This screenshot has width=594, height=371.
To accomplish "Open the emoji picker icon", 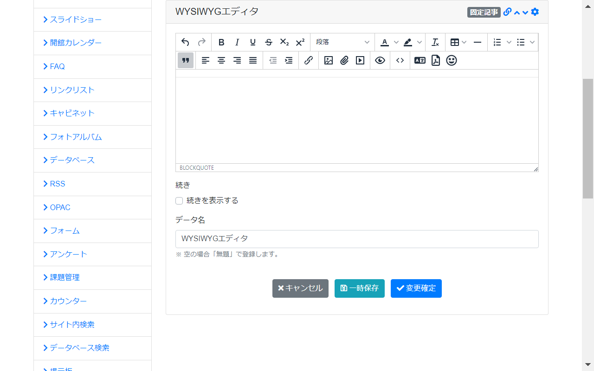I will pos(452,60).
